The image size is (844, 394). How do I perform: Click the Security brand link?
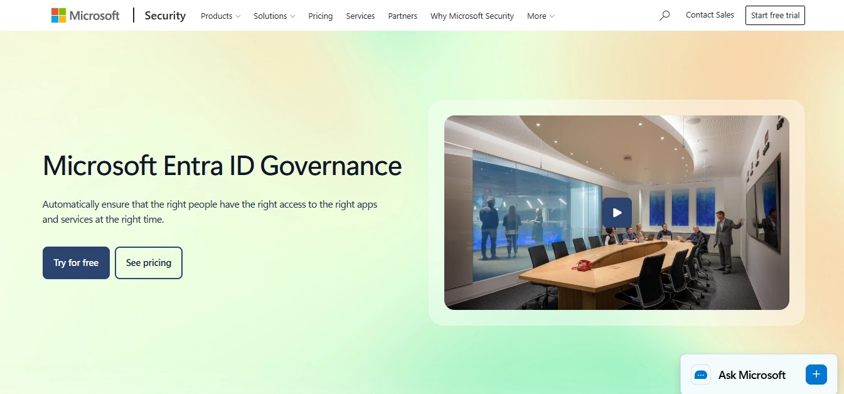coord(165,16)
